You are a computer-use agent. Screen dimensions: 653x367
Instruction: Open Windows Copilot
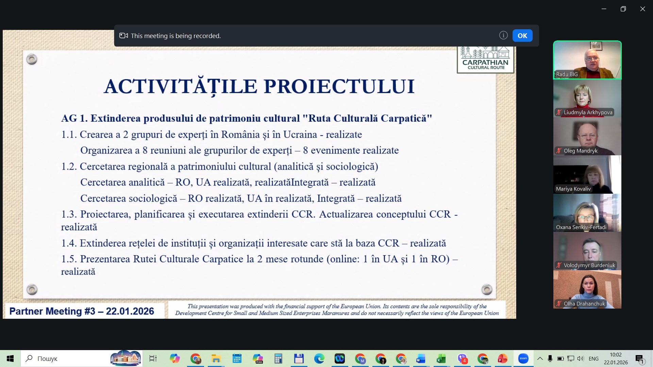tap(175, 359)
